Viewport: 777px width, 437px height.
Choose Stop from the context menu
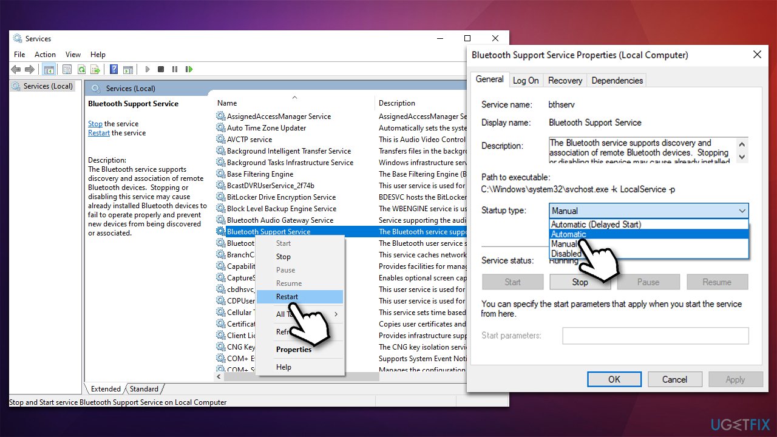300,257
